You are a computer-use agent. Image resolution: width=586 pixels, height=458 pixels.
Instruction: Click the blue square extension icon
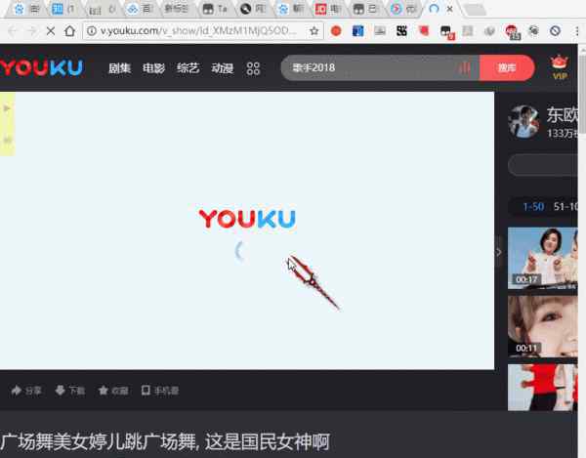click(358, 31)
